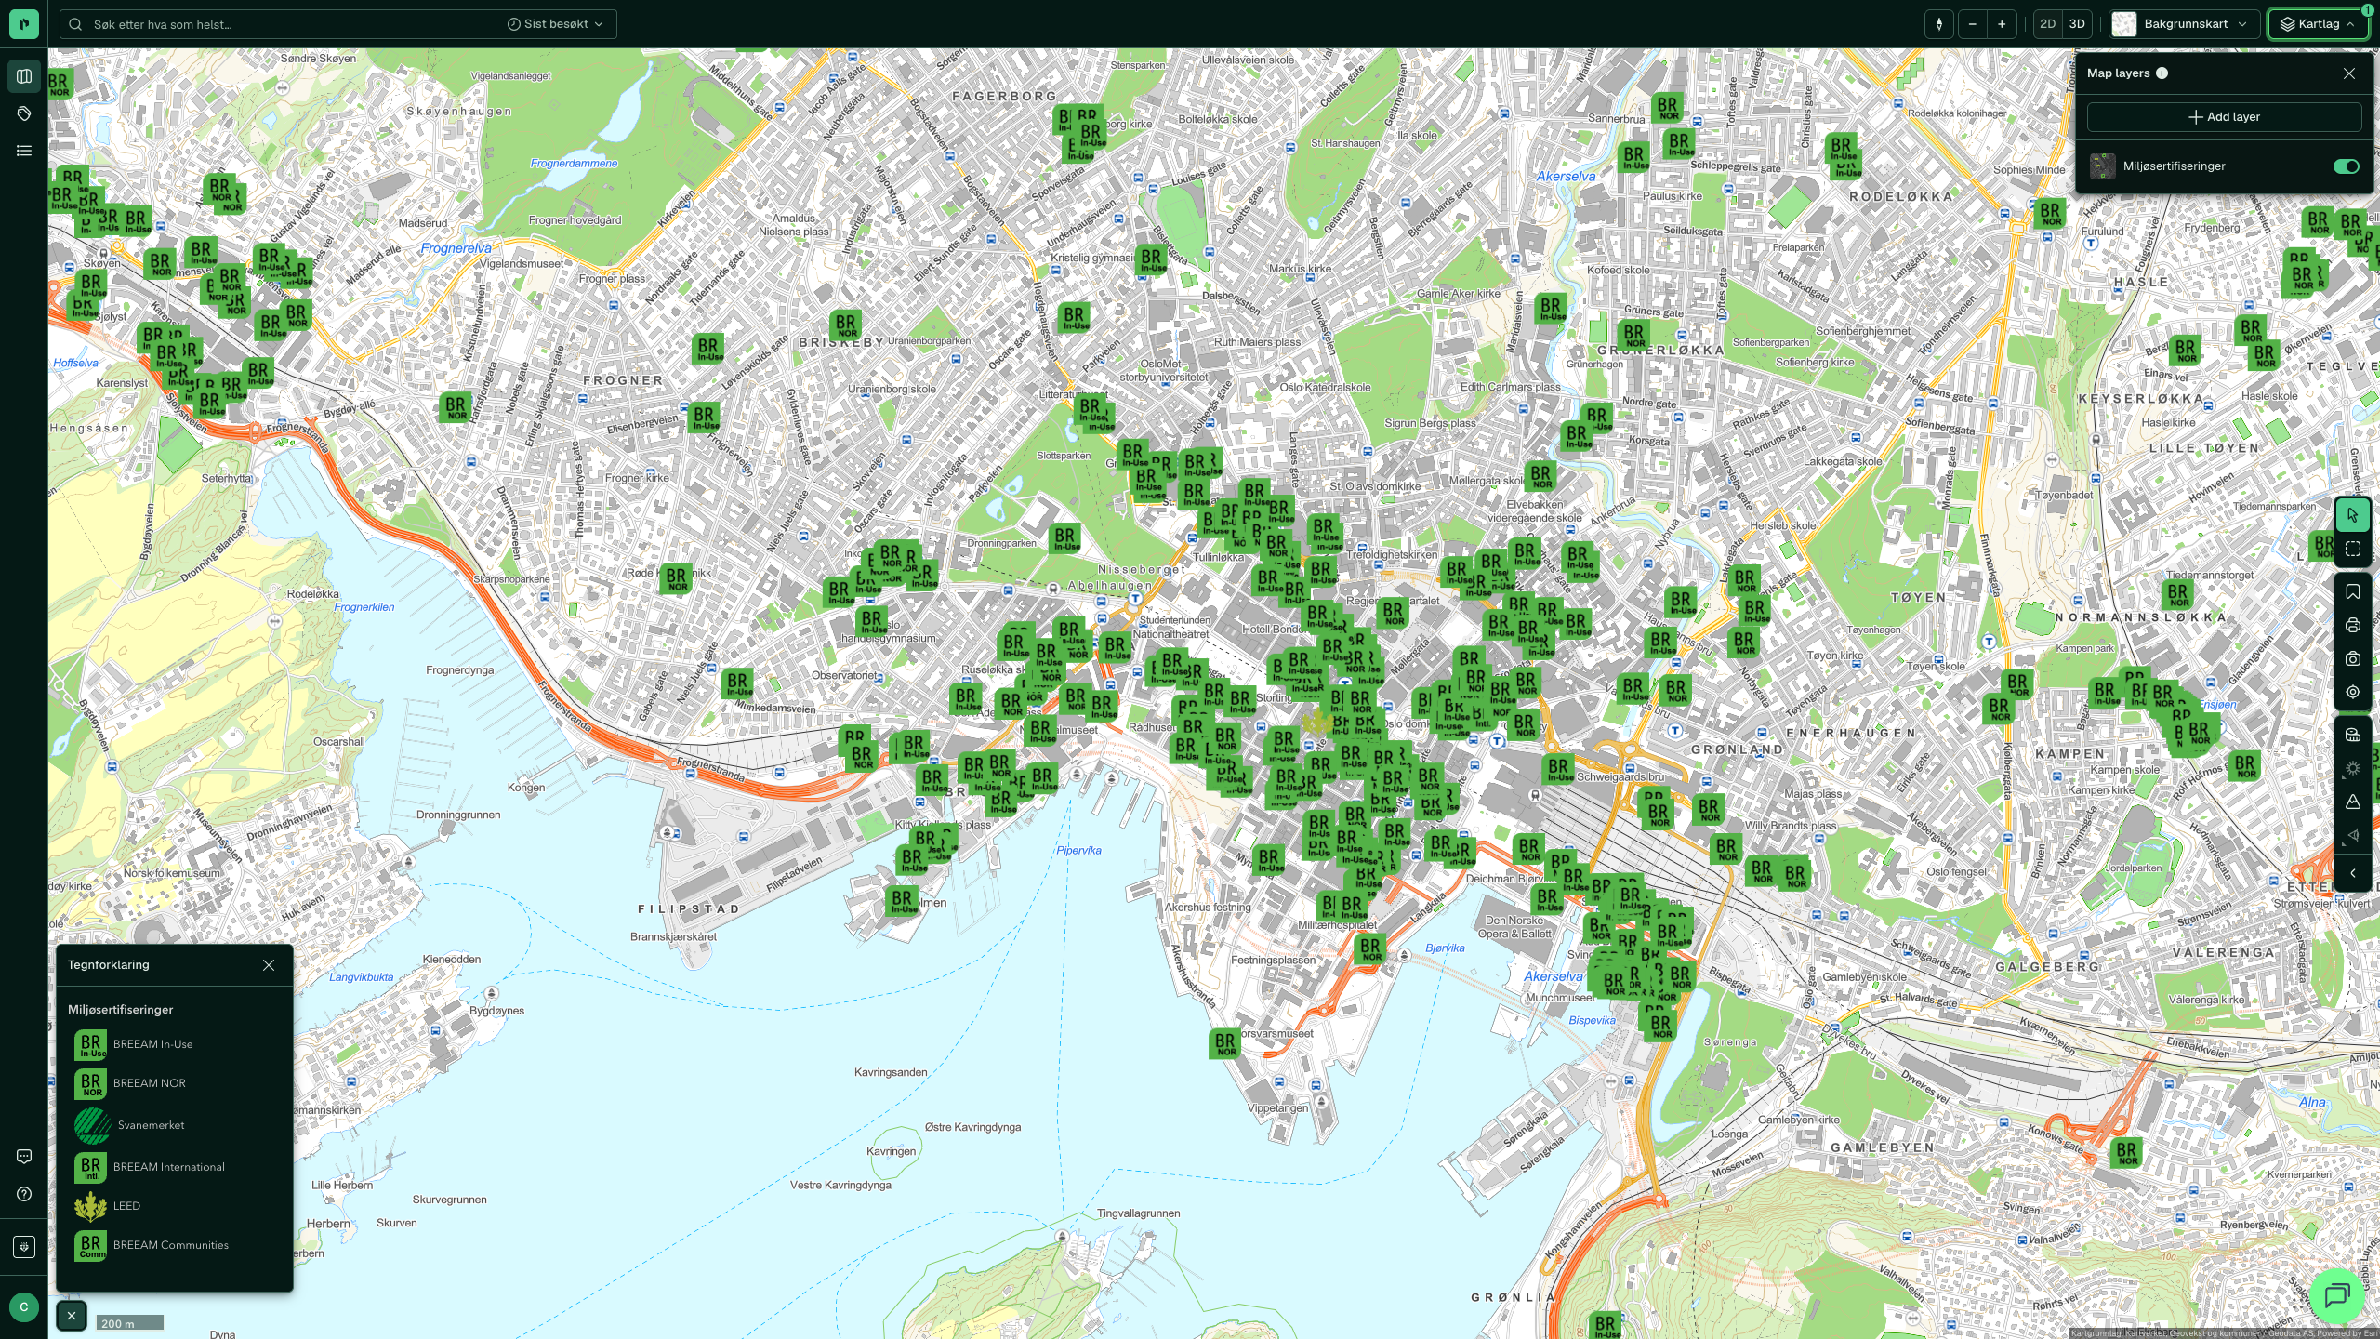Image resolution: width=2380 pixels, height=1339 pixels.
Task: Click the Miljøsertifiseringer layer thumbnail
Action: (x=2103, y=166)
